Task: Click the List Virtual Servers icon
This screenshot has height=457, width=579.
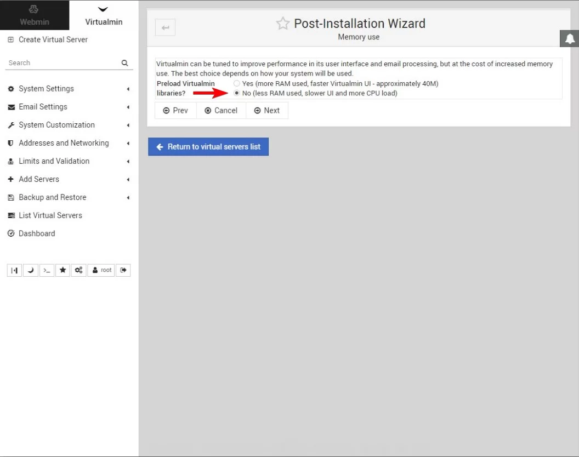Action: point(11,215)
